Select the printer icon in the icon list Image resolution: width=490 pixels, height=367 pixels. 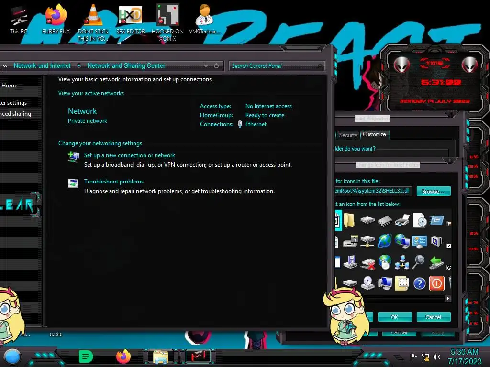click(x=402, y=220)
